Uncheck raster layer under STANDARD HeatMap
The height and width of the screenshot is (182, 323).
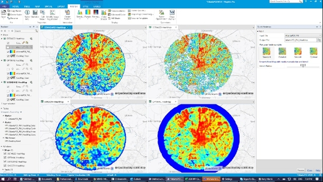[8, 95]
